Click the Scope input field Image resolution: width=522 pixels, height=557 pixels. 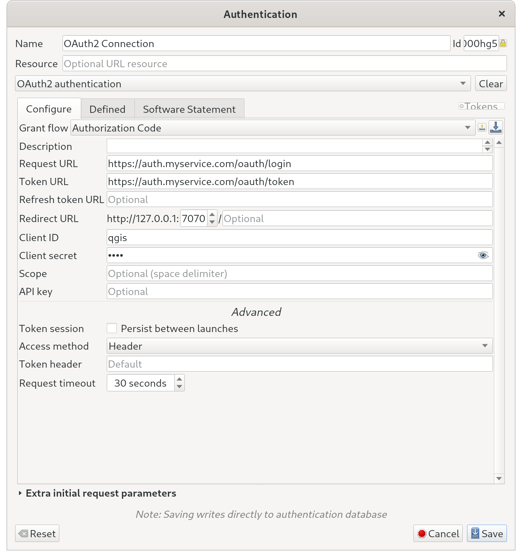300,273
